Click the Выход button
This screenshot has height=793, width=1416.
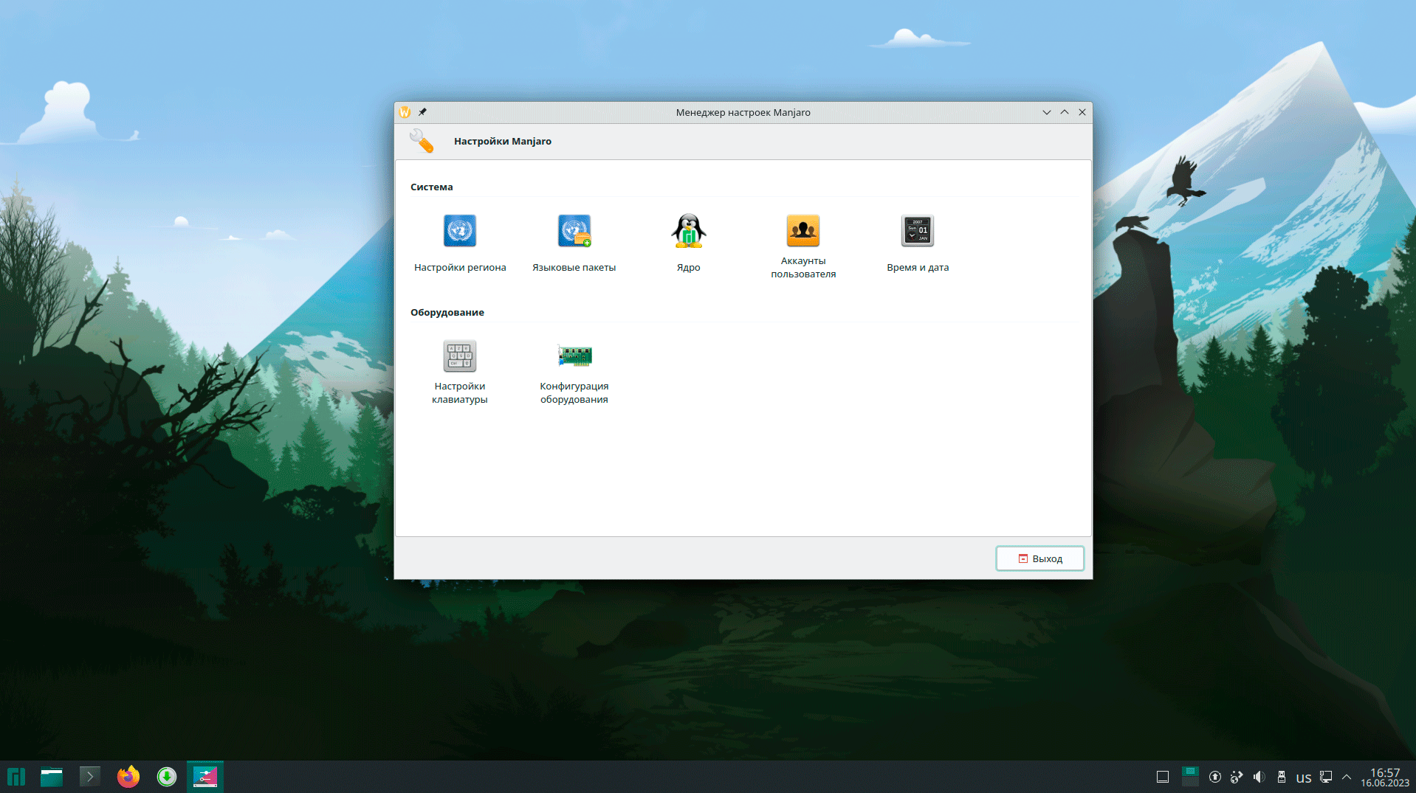coord(1039,558)
